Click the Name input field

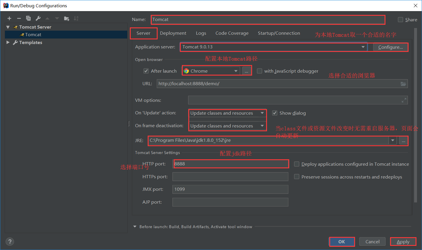pos(268,20)
